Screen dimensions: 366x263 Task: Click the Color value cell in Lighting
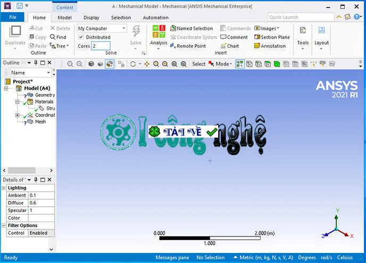pyautogui.click(x=41, y=218)
